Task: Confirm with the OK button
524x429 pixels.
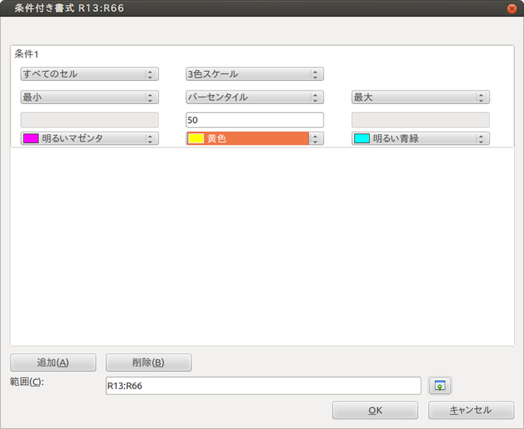Action: (375, 410)
